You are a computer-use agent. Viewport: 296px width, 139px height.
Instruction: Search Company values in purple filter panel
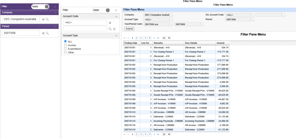[x=47, y=19]
